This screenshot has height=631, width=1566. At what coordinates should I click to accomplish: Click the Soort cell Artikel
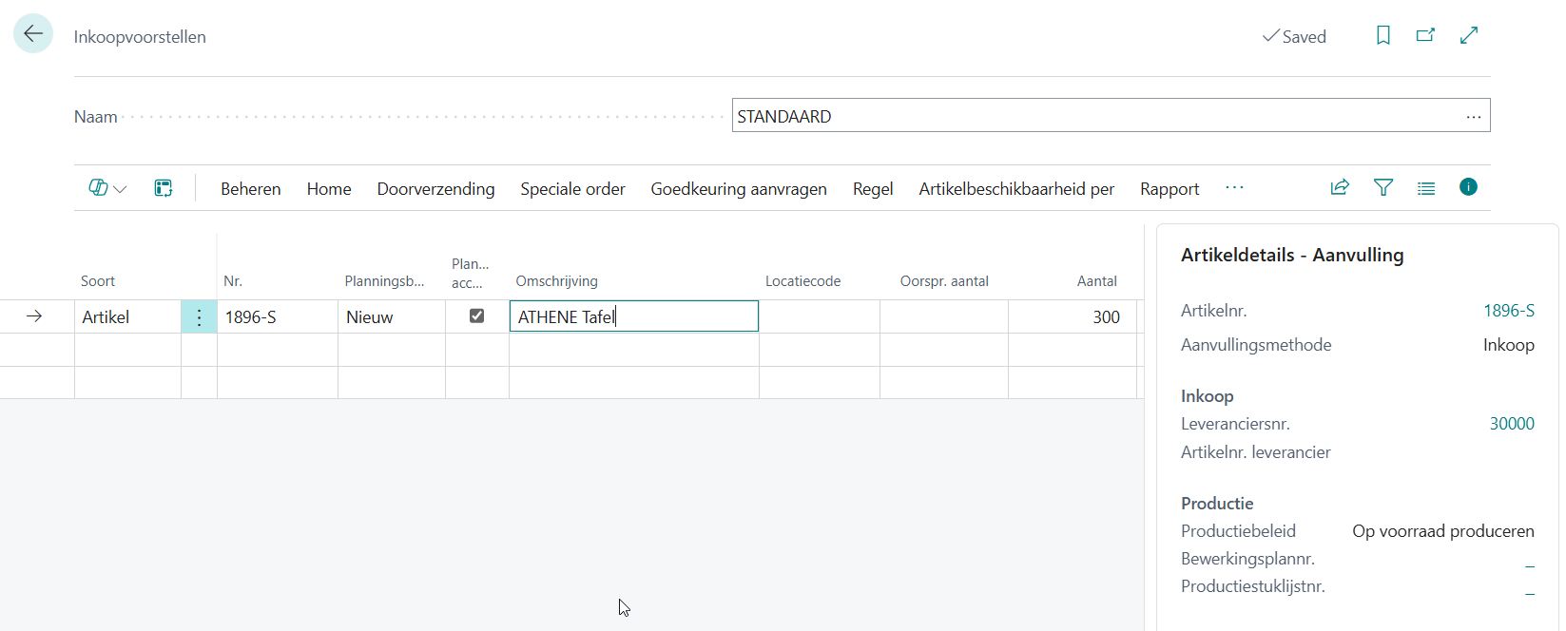tap(127, 317)
